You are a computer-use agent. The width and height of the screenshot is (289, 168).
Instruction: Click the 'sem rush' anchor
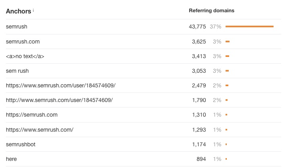click(17, 71)
